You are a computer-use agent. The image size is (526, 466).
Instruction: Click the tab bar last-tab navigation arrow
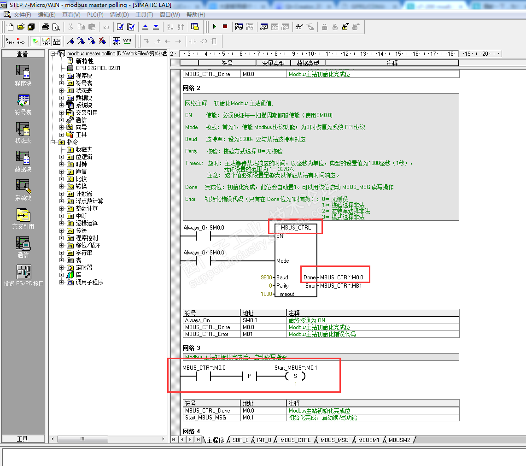point(199,439)
